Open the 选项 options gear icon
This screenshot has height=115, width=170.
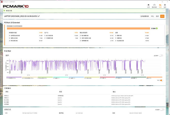pyautogui.click(x=165, y=6)
